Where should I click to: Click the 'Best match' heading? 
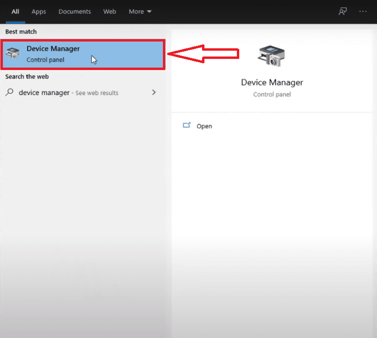coord(21,32)
